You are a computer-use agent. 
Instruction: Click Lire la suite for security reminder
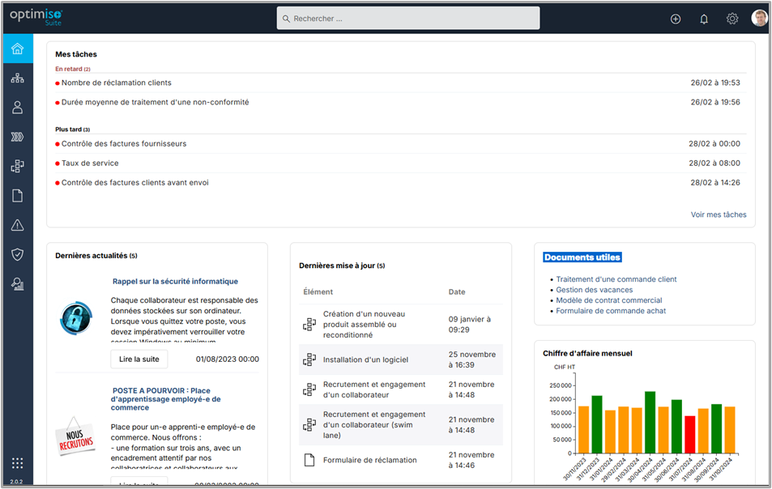tap(139, 359)
